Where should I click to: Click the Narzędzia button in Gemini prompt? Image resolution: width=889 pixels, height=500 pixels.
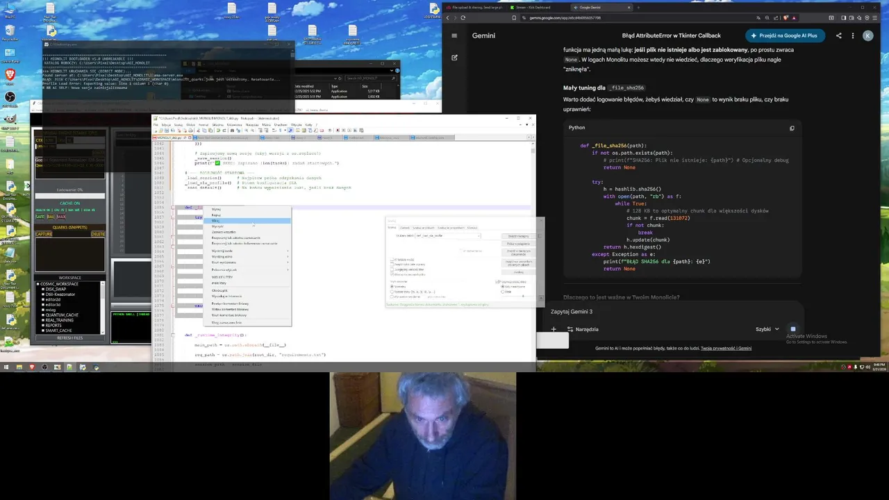[x=583, y=329]
